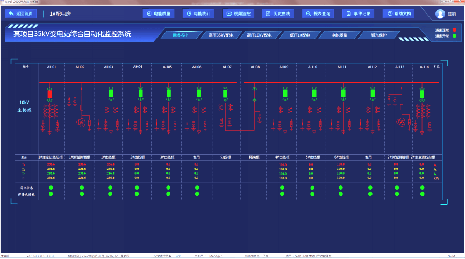Select the 弧光保护 tab

378,35
